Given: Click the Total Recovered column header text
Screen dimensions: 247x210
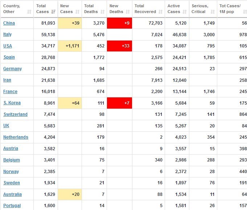Looking at the screenshot, I should point(145,9).
